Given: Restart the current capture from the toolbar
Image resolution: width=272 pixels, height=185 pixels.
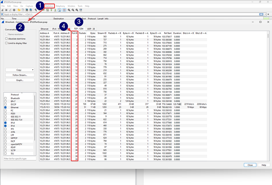Looking at the screenshot, I should pyautogui.click(x=10, y=10).
